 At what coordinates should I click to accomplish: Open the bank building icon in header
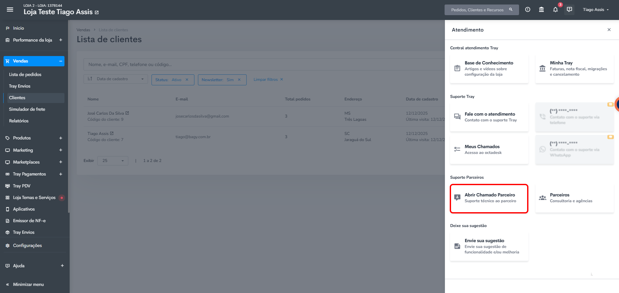tap(542, 10)
